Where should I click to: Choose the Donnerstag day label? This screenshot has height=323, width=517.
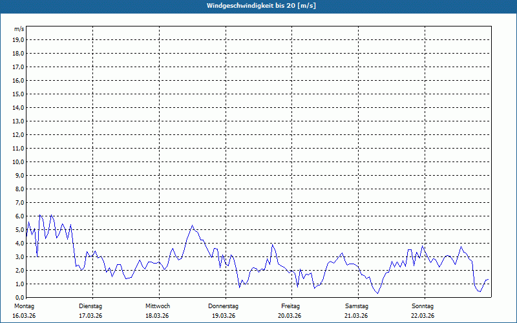pyautogui.click(x=224, y=306)
